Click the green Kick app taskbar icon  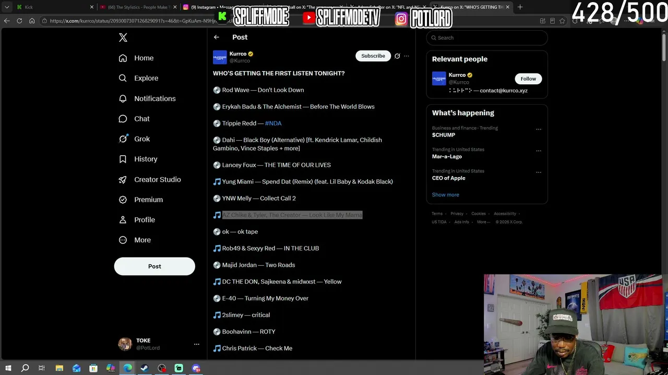[x=179, y=368]
